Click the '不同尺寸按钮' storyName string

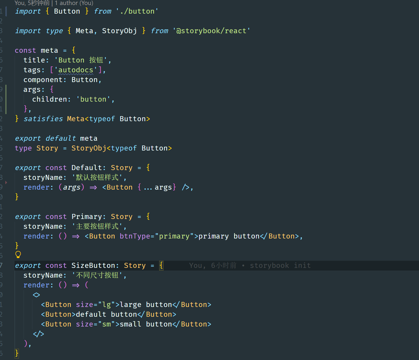[x=97, y=275]
